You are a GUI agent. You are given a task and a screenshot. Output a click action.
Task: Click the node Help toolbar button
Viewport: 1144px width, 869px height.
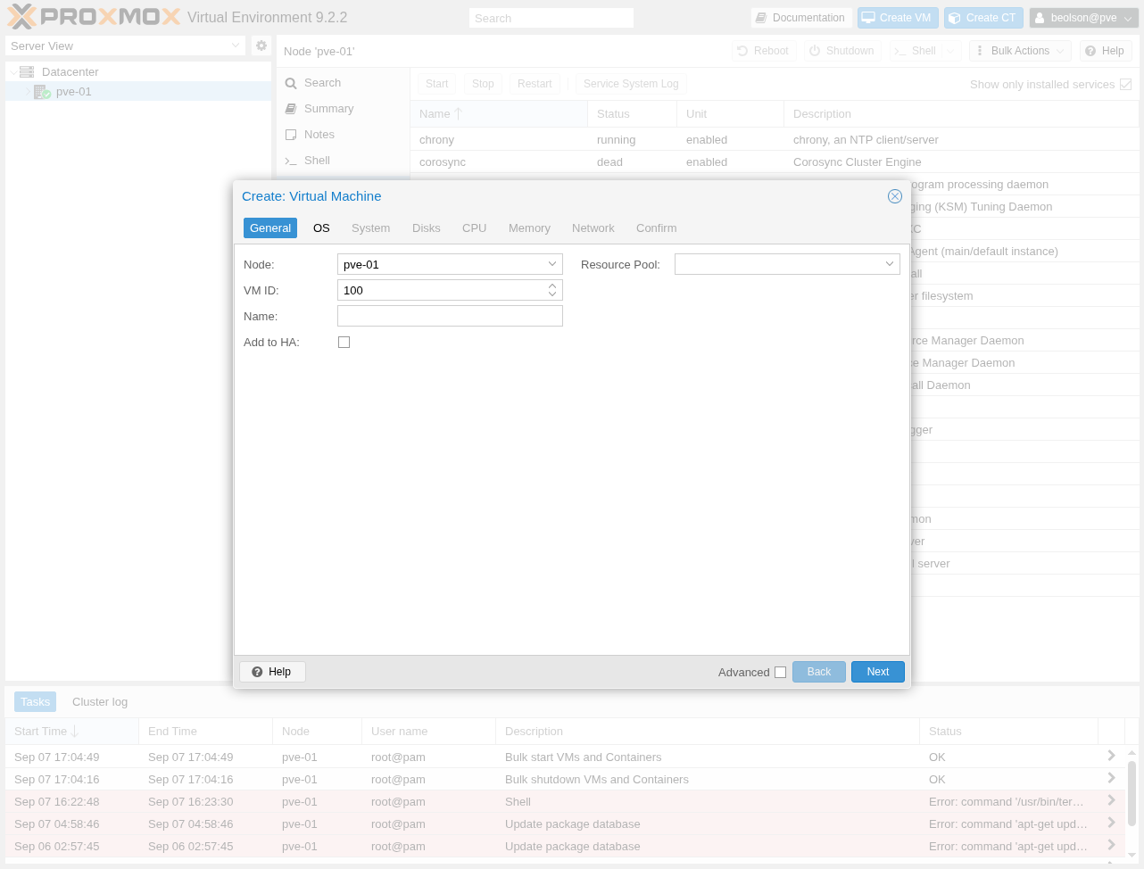(x=1106, y=51)
